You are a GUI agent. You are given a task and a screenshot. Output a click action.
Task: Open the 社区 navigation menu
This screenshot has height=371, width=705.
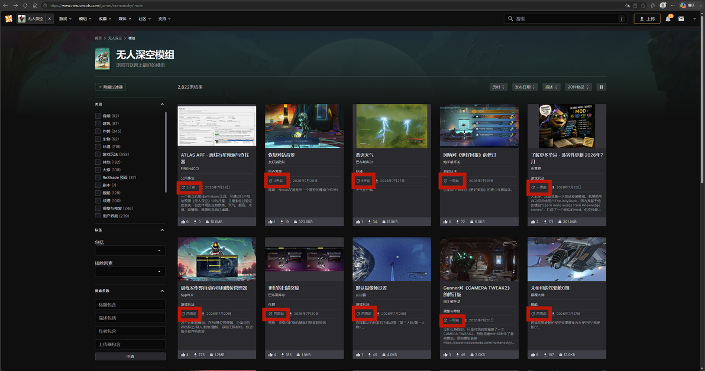(144, 18)
